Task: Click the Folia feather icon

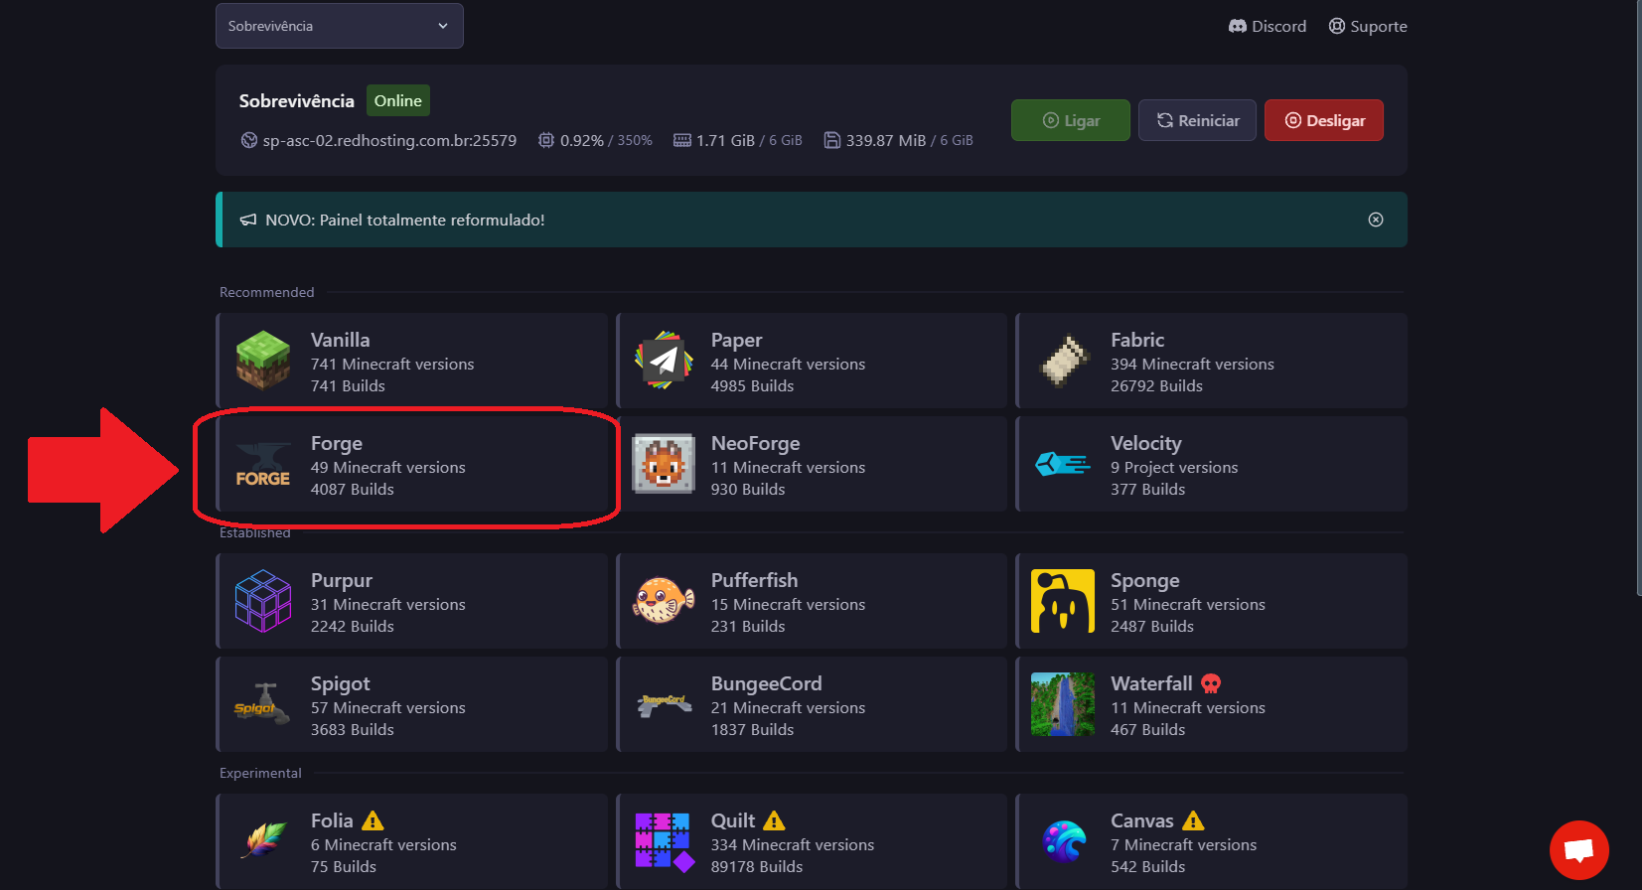Action: click(263, 841)
